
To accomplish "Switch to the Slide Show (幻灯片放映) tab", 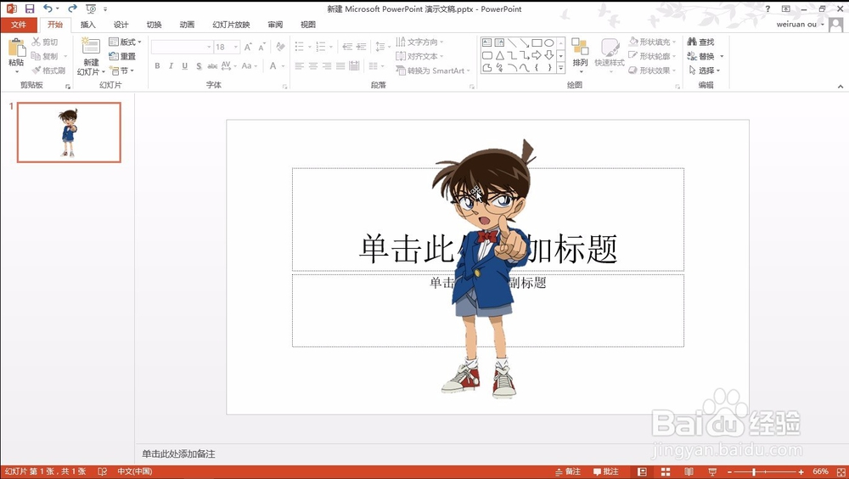I will tap(231, 25).
